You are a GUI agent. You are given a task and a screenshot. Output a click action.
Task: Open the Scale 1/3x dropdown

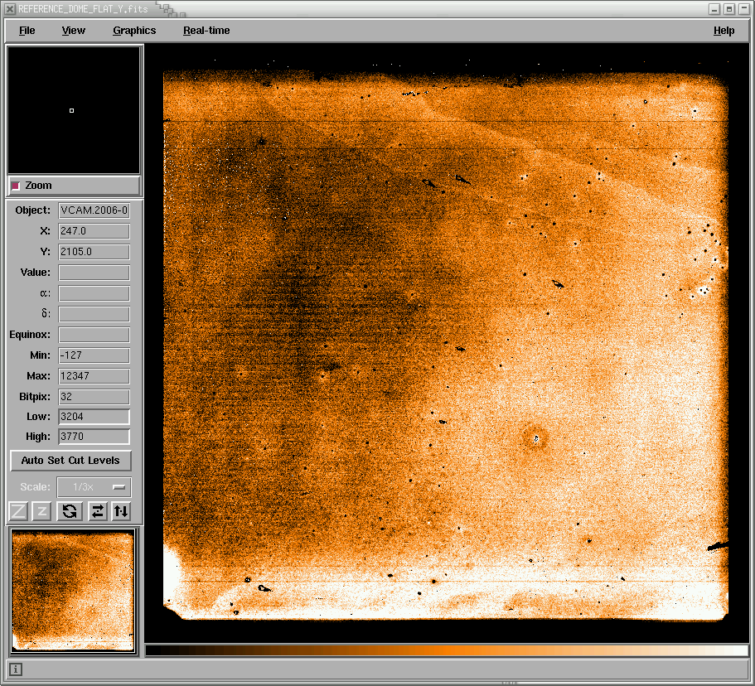[x=94, y=487]
